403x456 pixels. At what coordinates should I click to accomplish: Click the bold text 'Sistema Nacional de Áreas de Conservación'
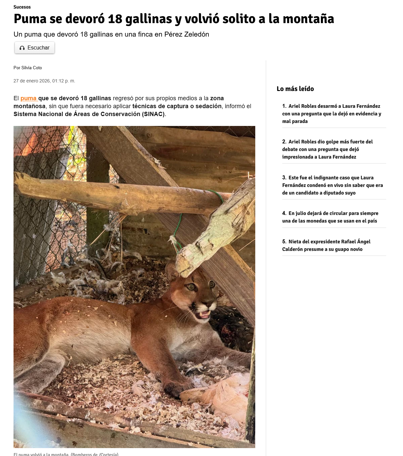pyautogui.click(x=89, y=114)
